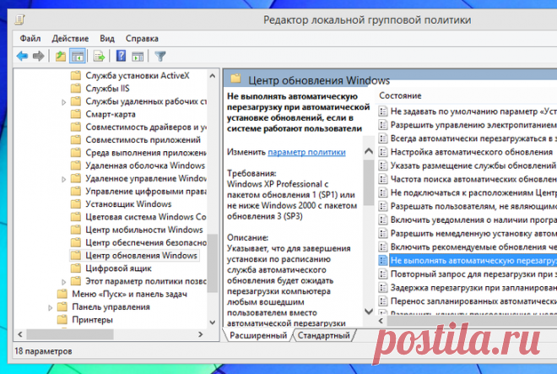Click folder icon next to Смарт-карта
Screen dimensions: 557x374
[x=76, y=114]
